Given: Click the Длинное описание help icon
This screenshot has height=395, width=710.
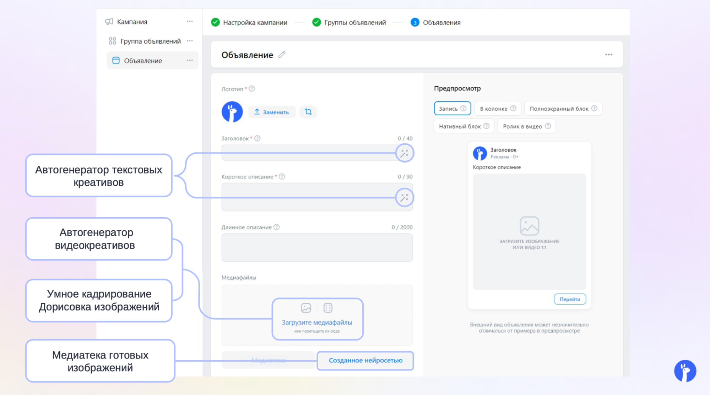Looking at the screenshot, I should (277, 227).
